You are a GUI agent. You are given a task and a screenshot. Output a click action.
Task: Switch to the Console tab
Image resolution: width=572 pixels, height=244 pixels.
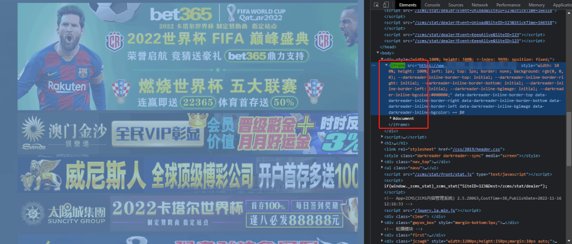pyautogui.click(x=432, y=5)
